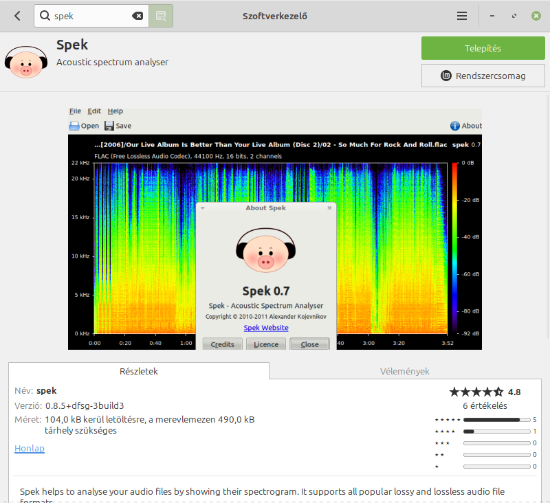The image size is (550, 503).
Task: Click the five-star rating bar
Action: click(498, 419)
